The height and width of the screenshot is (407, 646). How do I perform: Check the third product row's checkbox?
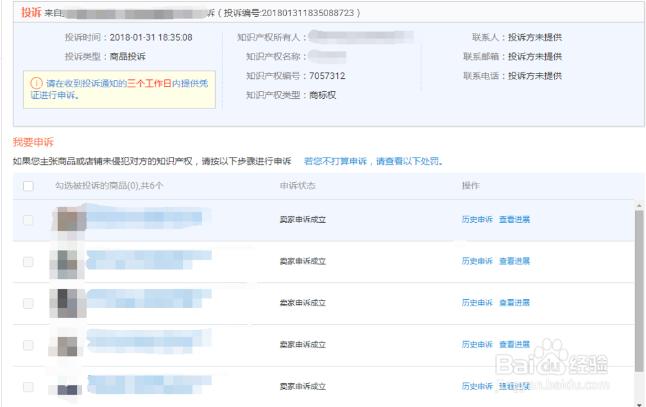coord(28,303)
